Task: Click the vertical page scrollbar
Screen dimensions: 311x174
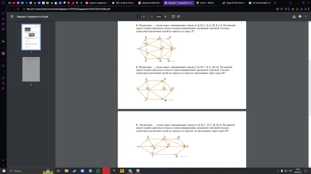Action: (310, 88)
